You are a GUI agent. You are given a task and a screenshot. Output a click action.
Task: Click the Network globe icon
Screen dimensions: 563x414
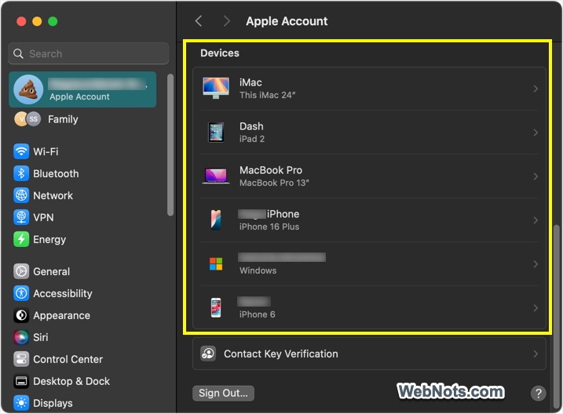(21, 195)
